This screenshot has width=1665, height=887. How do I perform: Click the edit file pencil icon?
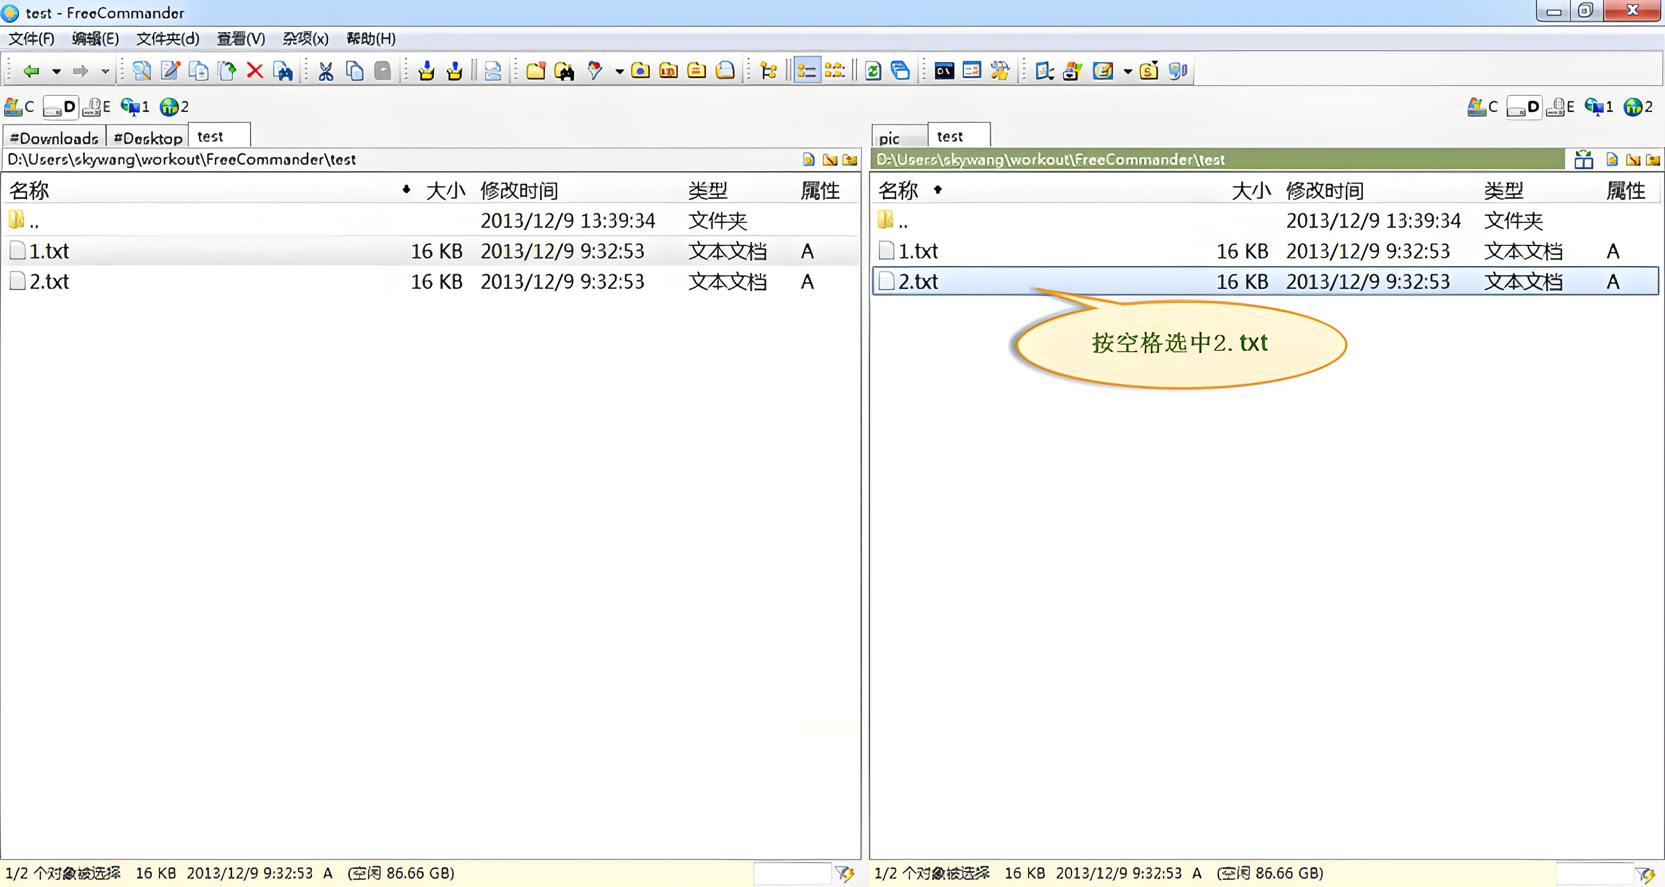pyautogui.click(x=171, y=71)
